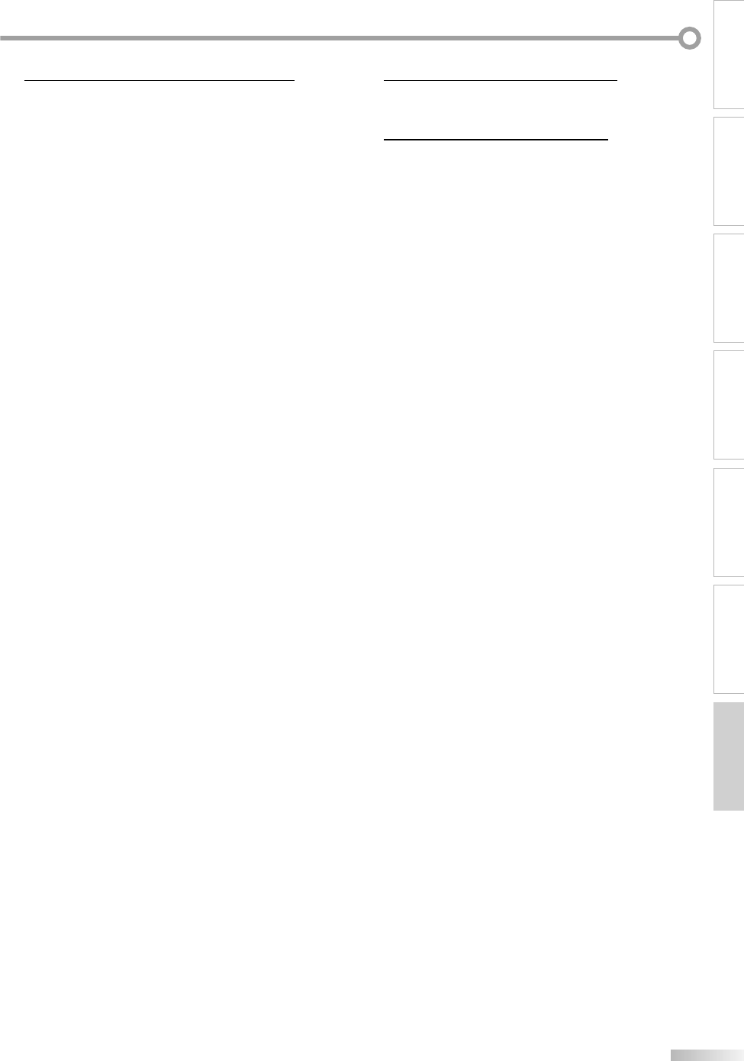Open the white tab directly above gray tab
The width and height of the screenshot is (744, 1061).
[x=729, y=639]
